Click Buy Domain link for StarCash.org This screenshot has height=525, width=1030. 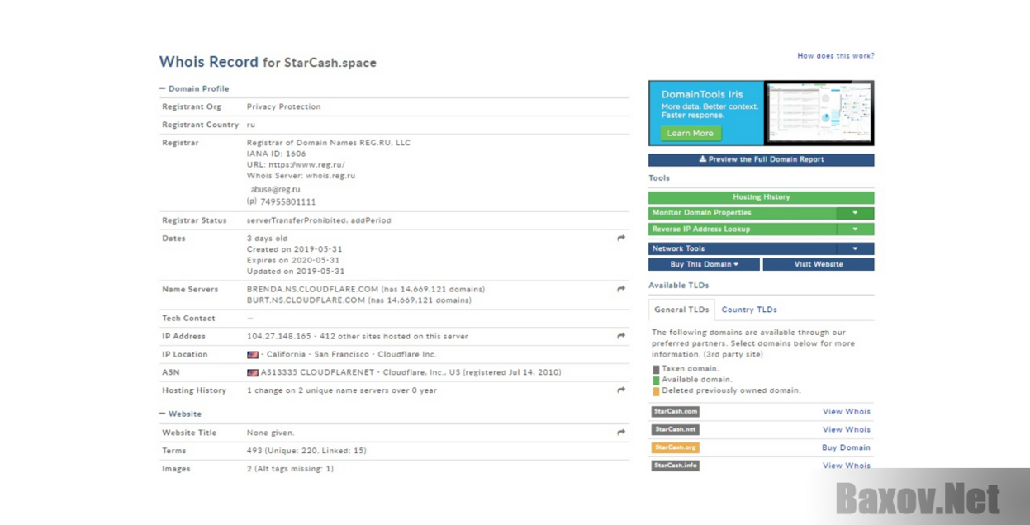846,448
